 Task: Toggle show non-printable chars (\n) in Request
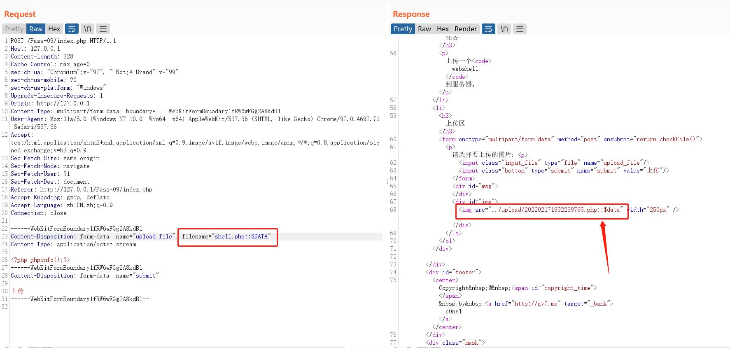point(88,29)
